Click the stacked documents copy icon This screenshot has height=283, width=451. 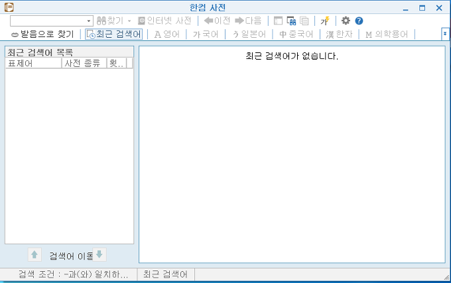304,21
